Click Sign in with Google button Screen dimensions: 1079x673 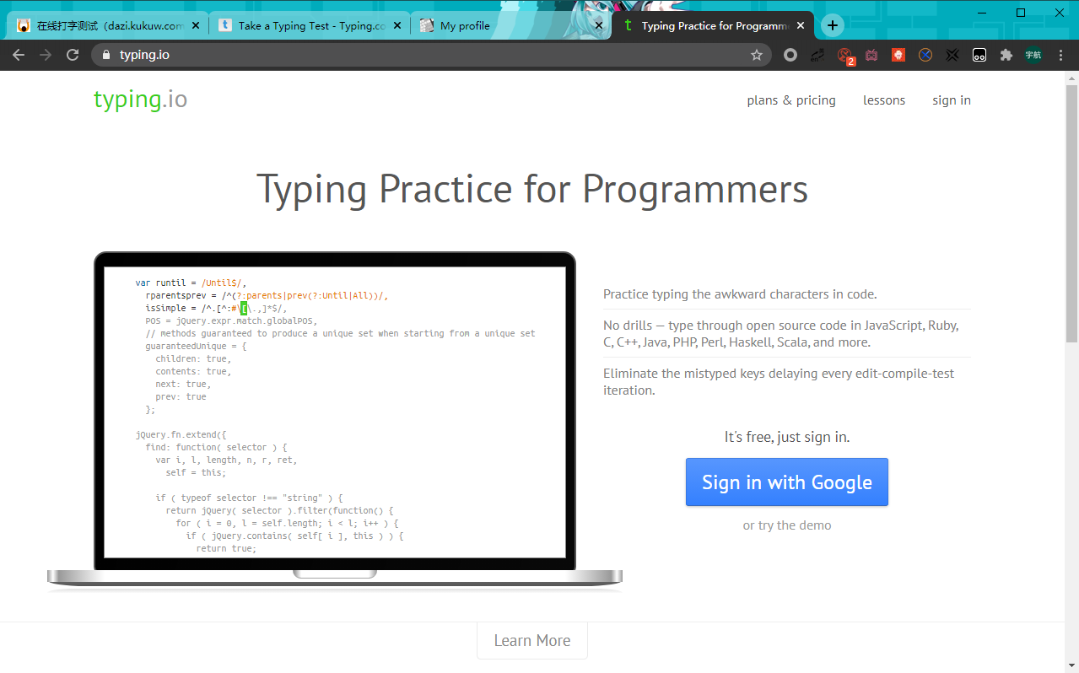[787, 482]
